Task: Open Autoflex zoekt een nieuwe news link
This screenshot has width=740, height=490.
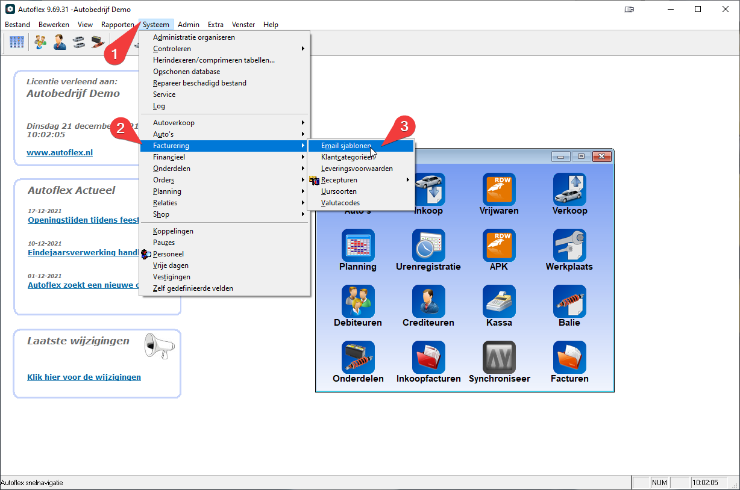Action: point(83,285)
